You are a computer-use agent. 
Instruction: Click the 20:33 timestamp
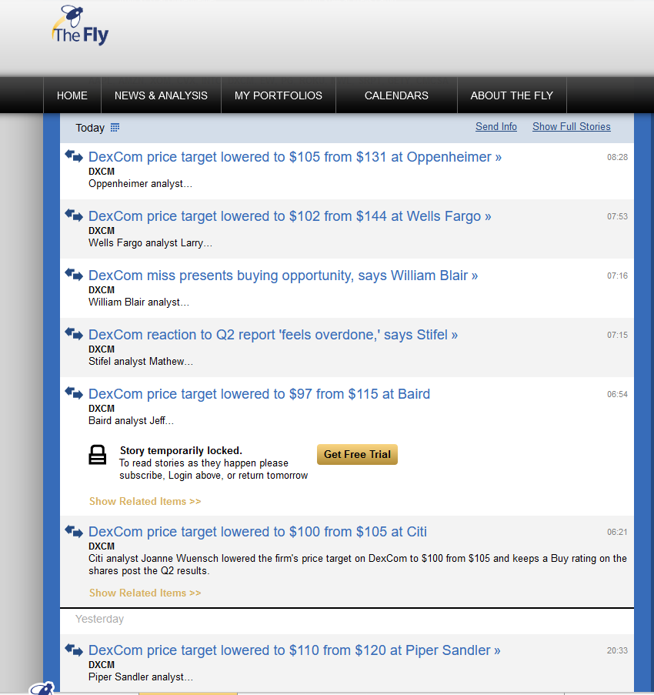(x=617, y=650)
